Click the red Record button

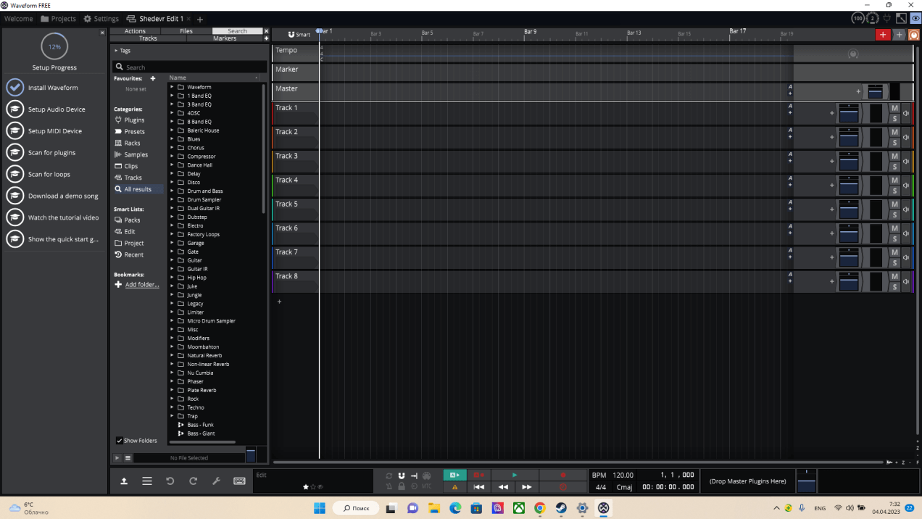[562, 475]
